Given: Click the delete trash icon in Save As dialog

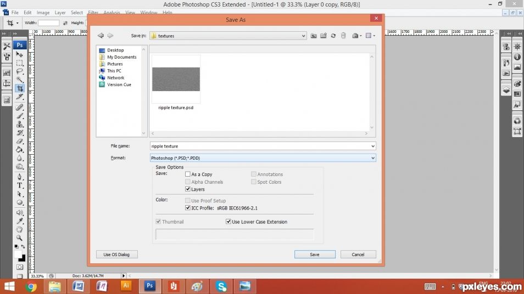Looking at the screenshot, I should click(x=343, y=36).
